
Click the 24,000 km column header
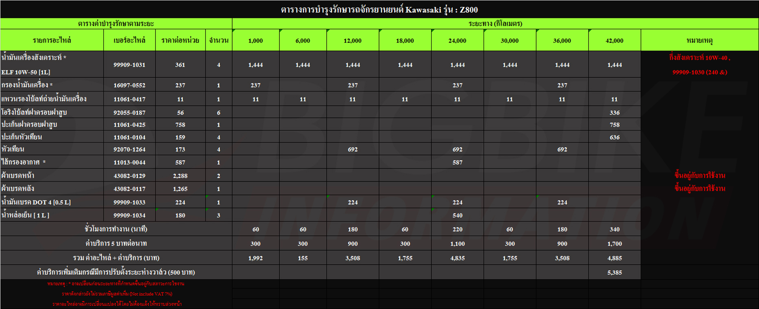click(x=458, y=40)
